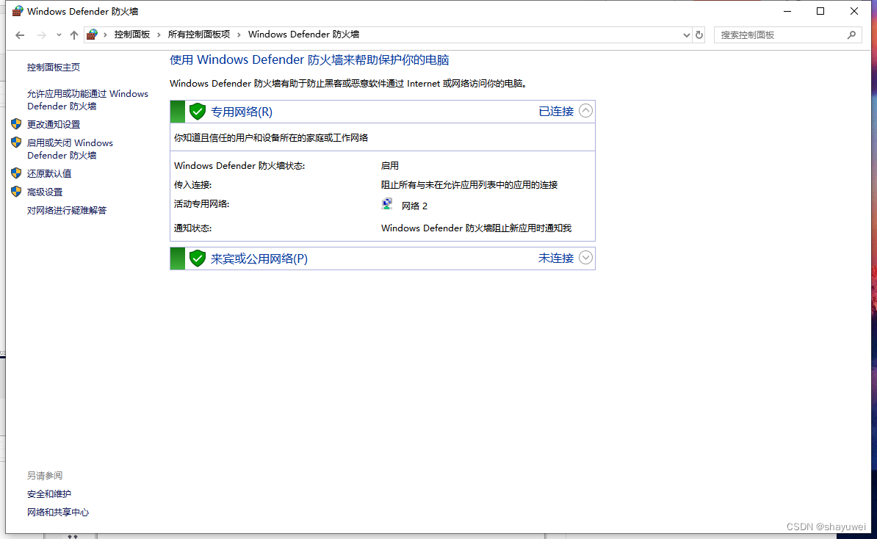Click the 启用 firewall status value

click(x=390, y=165)
